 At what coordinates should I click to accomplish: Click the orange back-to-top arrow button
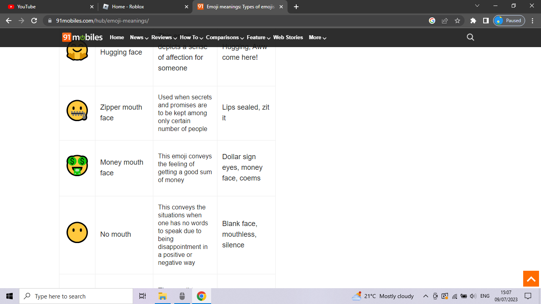(x=531, y=279)
